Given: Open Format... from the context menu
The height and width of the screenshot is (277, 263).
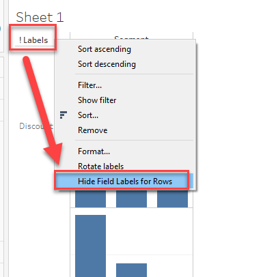Looking at the screenshot, I should [94, 151].
